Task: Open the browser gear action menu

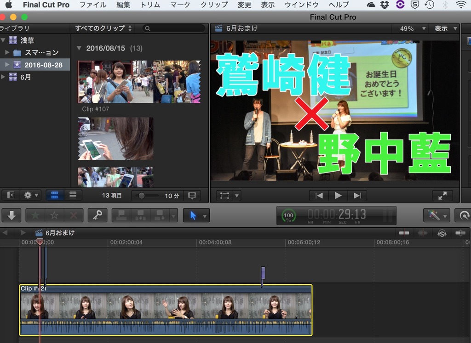Action: click(x=31, y=196)
